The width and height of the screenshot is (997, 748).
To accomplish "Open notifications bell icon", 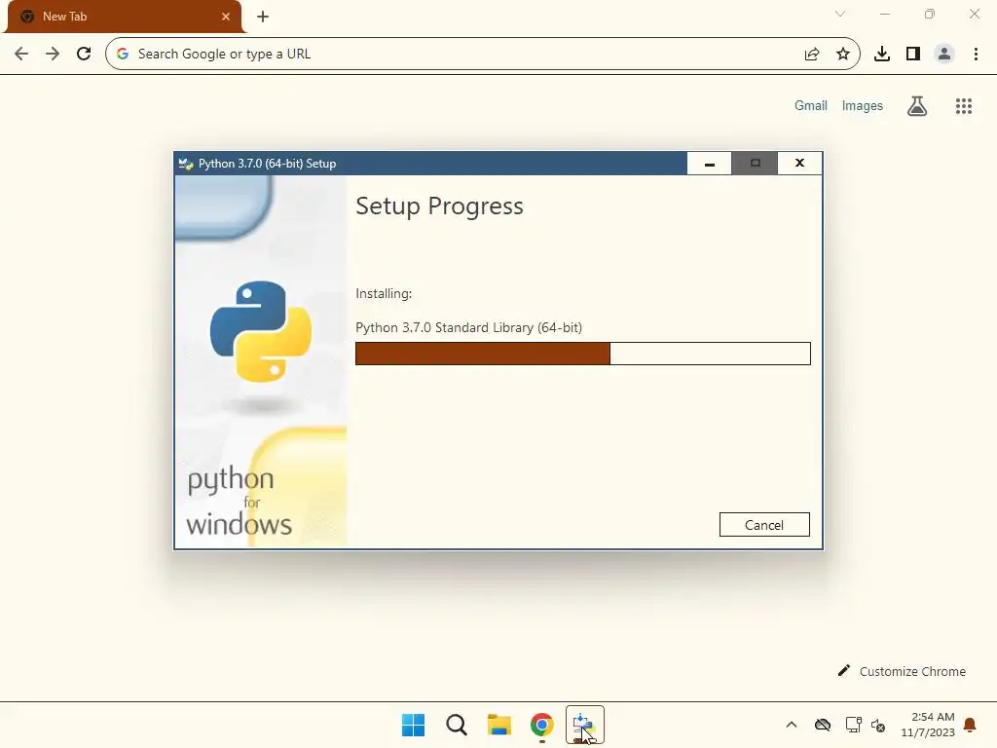I will point(971,725).
